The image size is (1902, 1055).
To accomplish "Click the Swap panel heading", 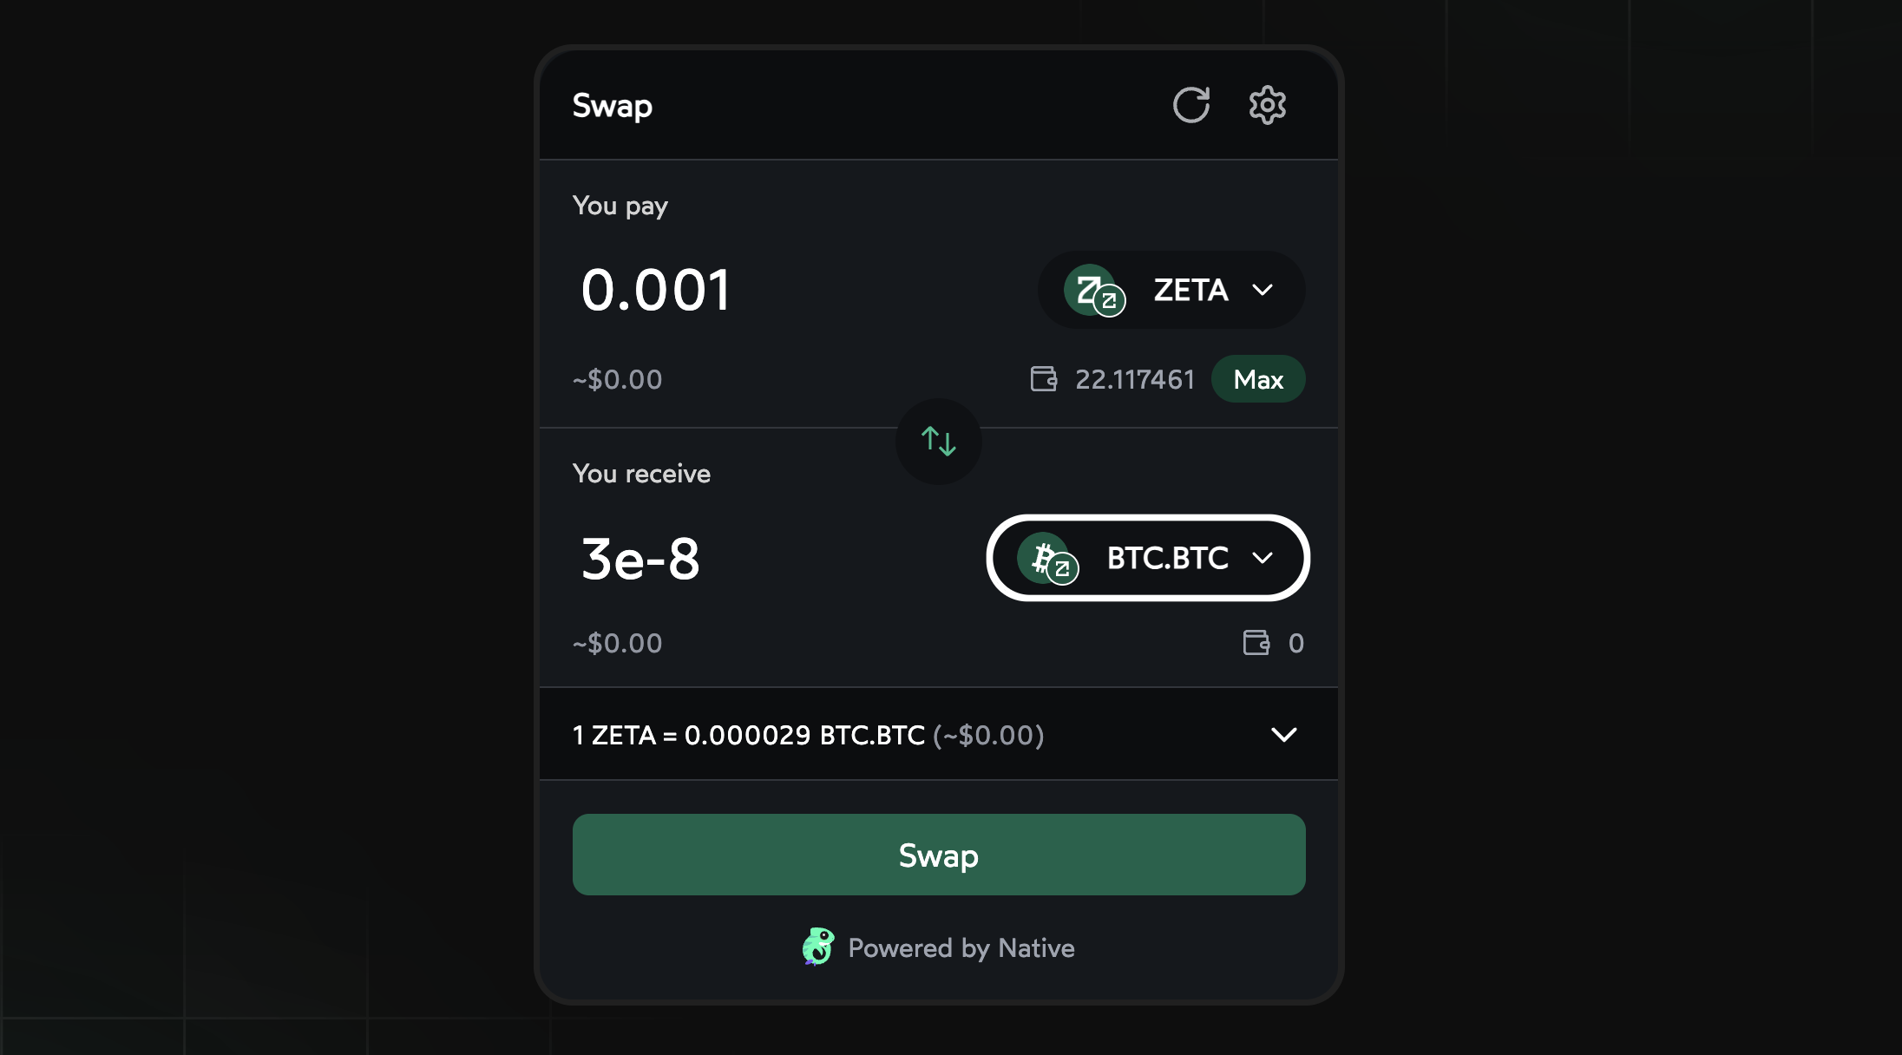I will click(612, 106).
